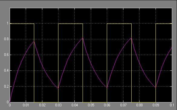Click the magenta curve minimum at time 0.03
The image size is (177, 110).
[x=58, y=88]
